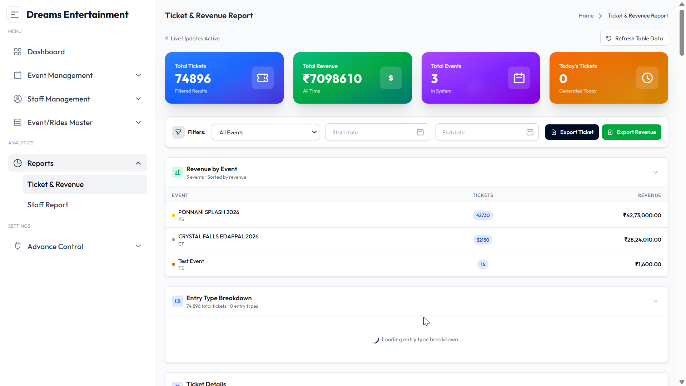Viewport: 686px width, 386px height.
Task: Click the Revenue by Event chart icon
Action: click(178, 172)
